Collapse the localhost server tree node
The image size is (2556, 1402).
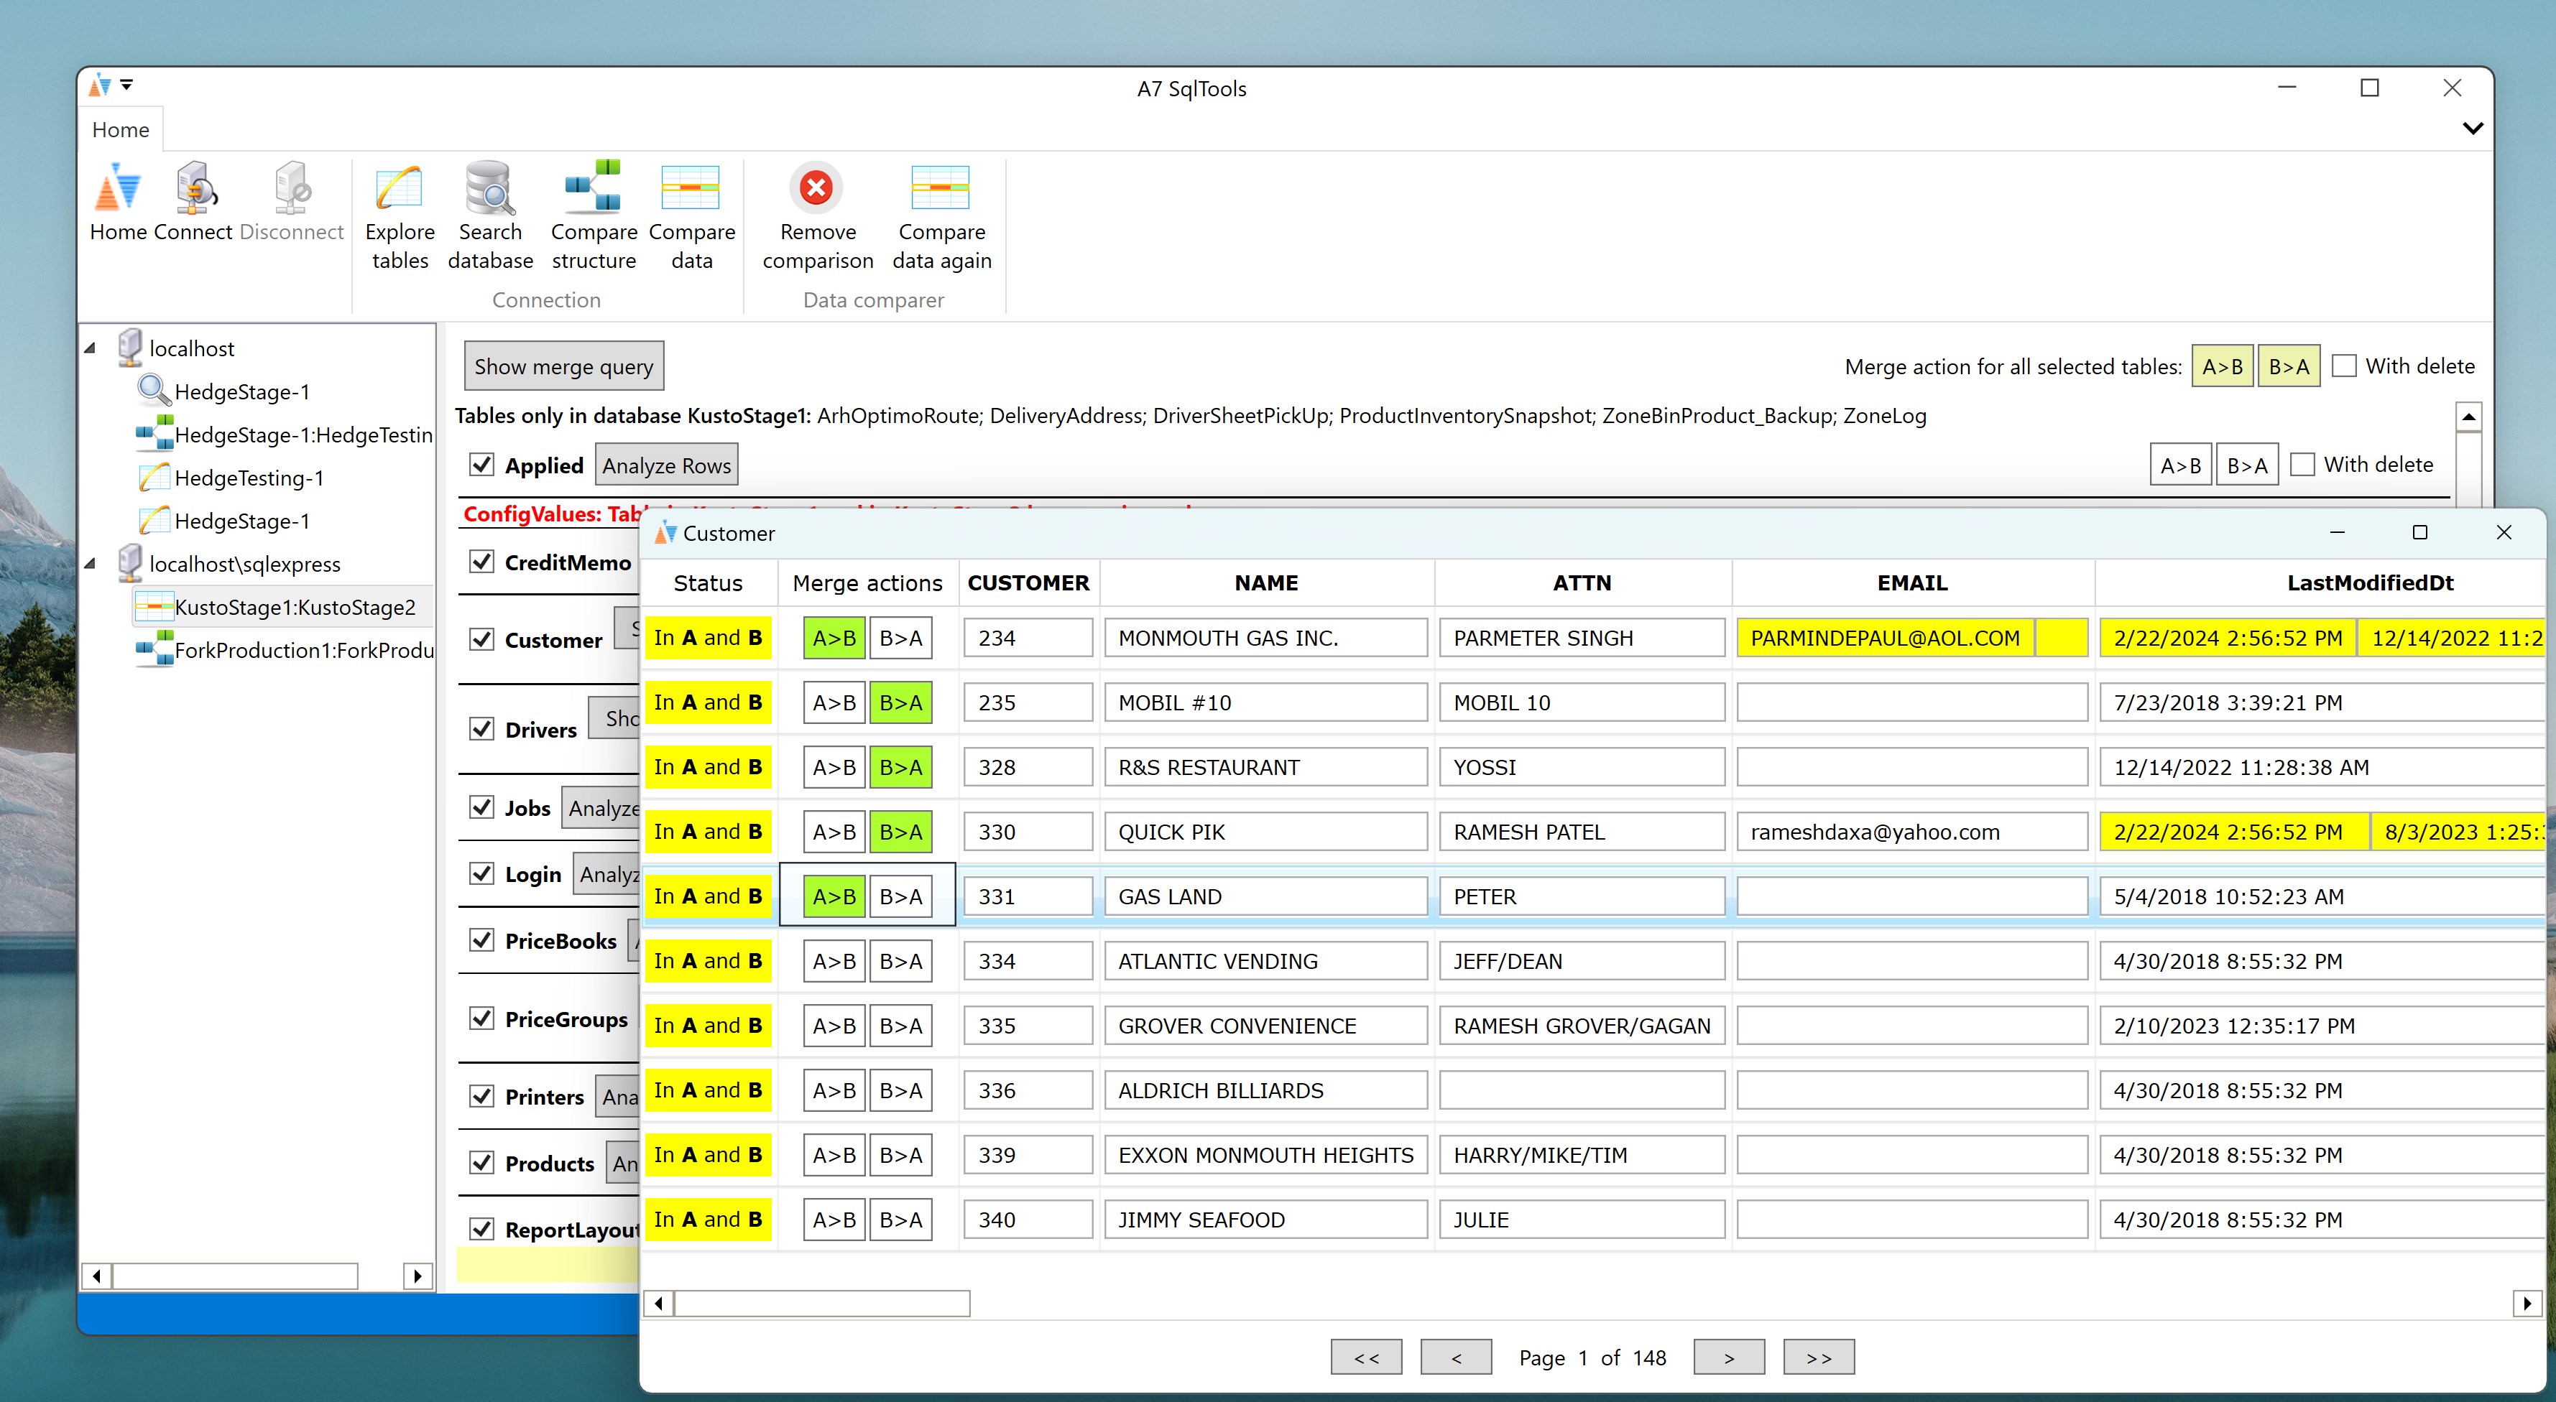[x=91, y=348]
